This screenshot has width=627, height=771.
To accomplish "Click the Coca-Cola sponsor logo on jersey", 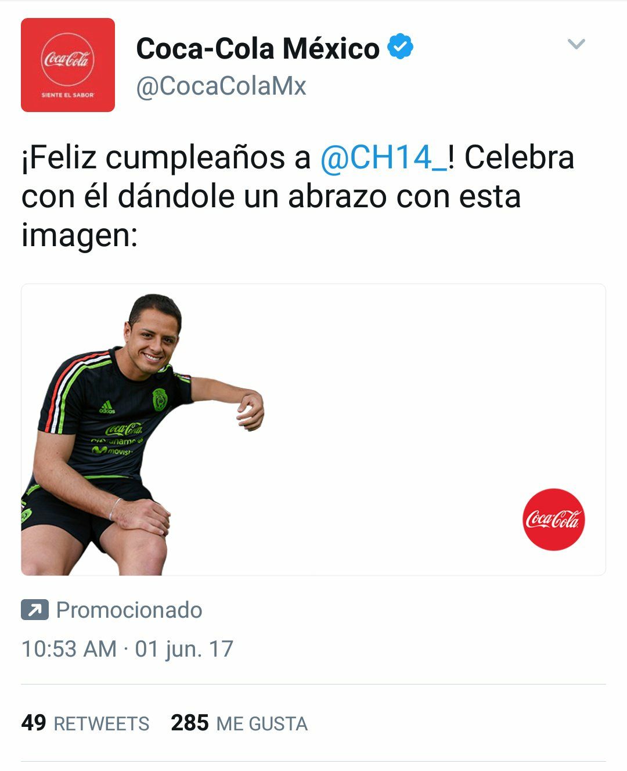I will coord(124,430).
